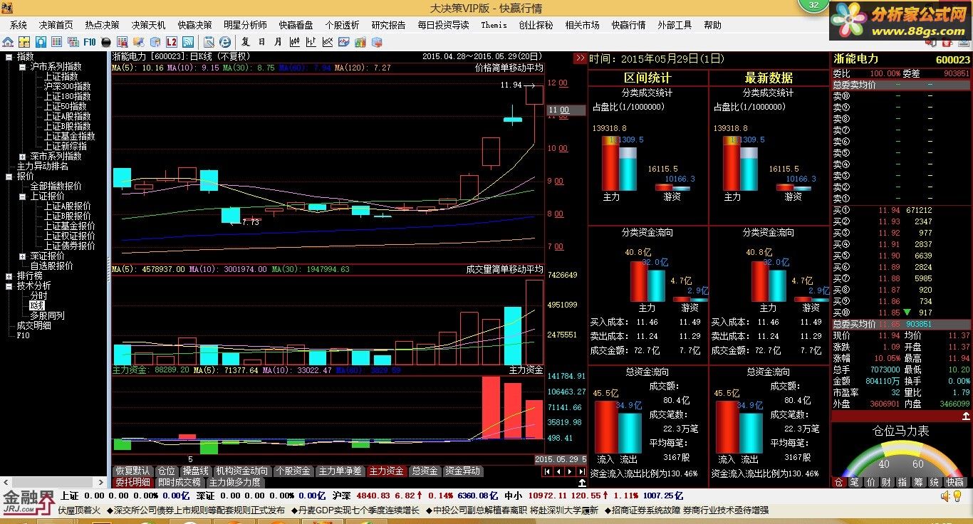Switch to the 主力资金 indicator tab
Image resolution: width=973 pixels, height=524 pixels.
click(x=387, y=471)
